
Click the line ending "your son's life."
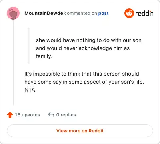pyautogui.click(x=84, y=82)
